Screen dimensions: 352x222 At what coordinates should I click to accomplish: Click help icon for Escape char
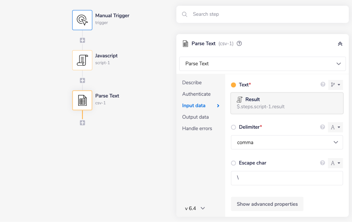point(322,163)
